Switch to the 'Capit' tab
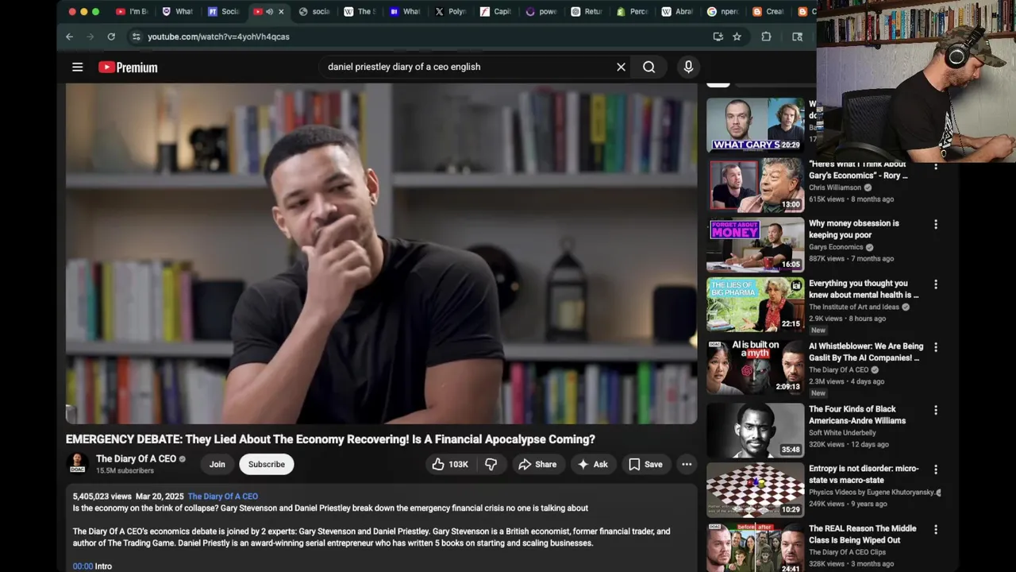The image size is (1016, 572). click(x=497, y=12)
